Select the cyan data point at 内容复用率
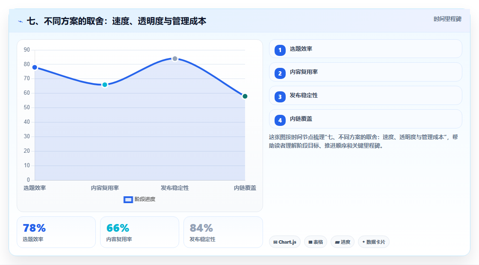 point(105,85)
